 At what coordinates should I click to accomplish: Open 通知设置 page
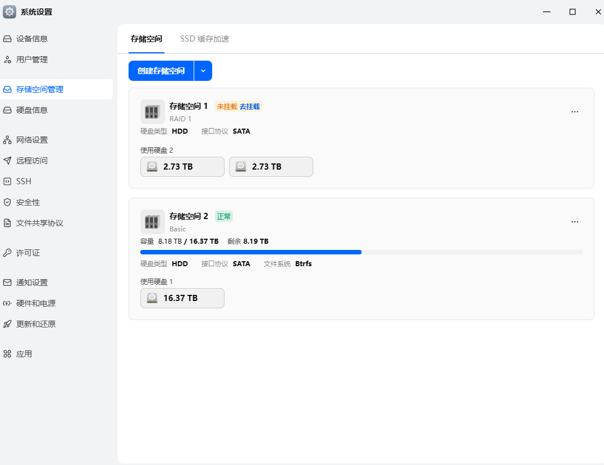[57, 282]
